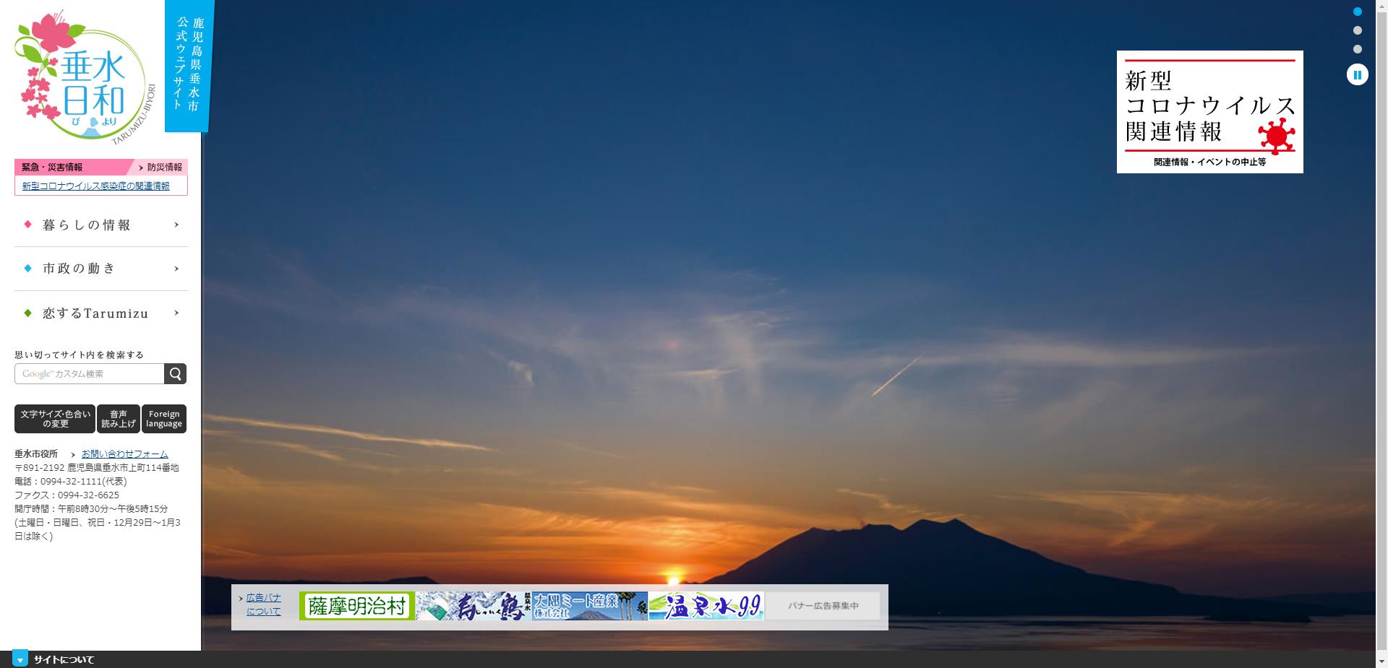Open the お問い合わせフォーム link
Screen dimensions: 1388x668
click(x=124, y=454)
